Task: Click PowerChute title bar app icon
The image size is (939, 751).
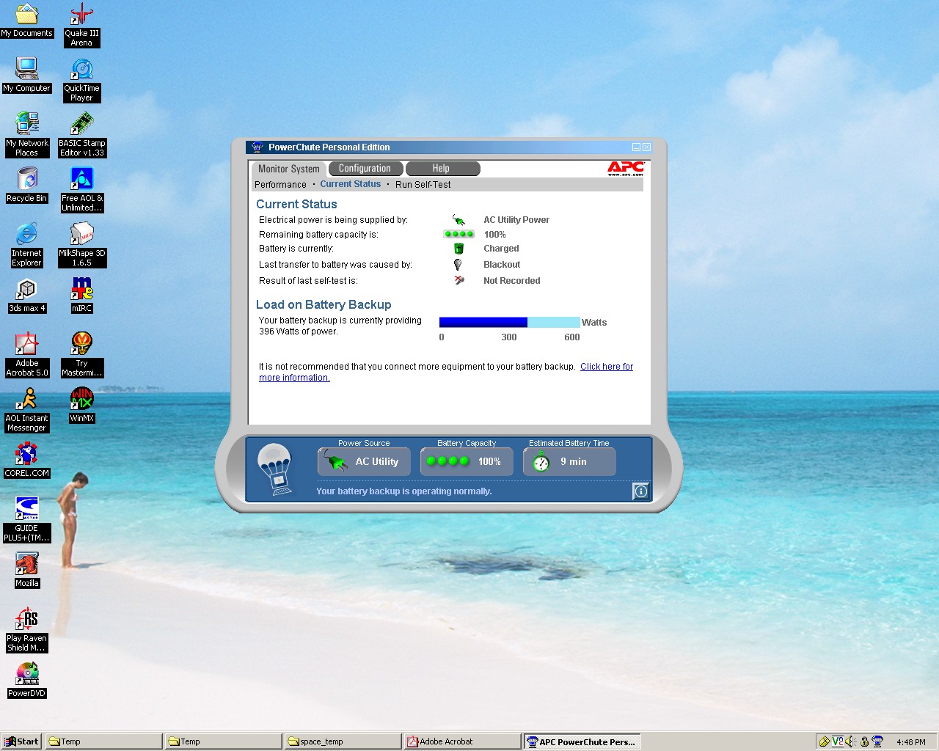Action: coord(257,147)
